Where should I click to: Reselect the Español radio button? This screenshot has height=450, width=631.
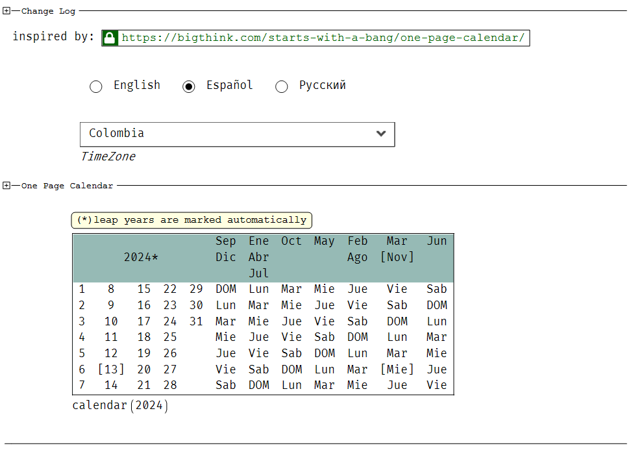[189, 86]
